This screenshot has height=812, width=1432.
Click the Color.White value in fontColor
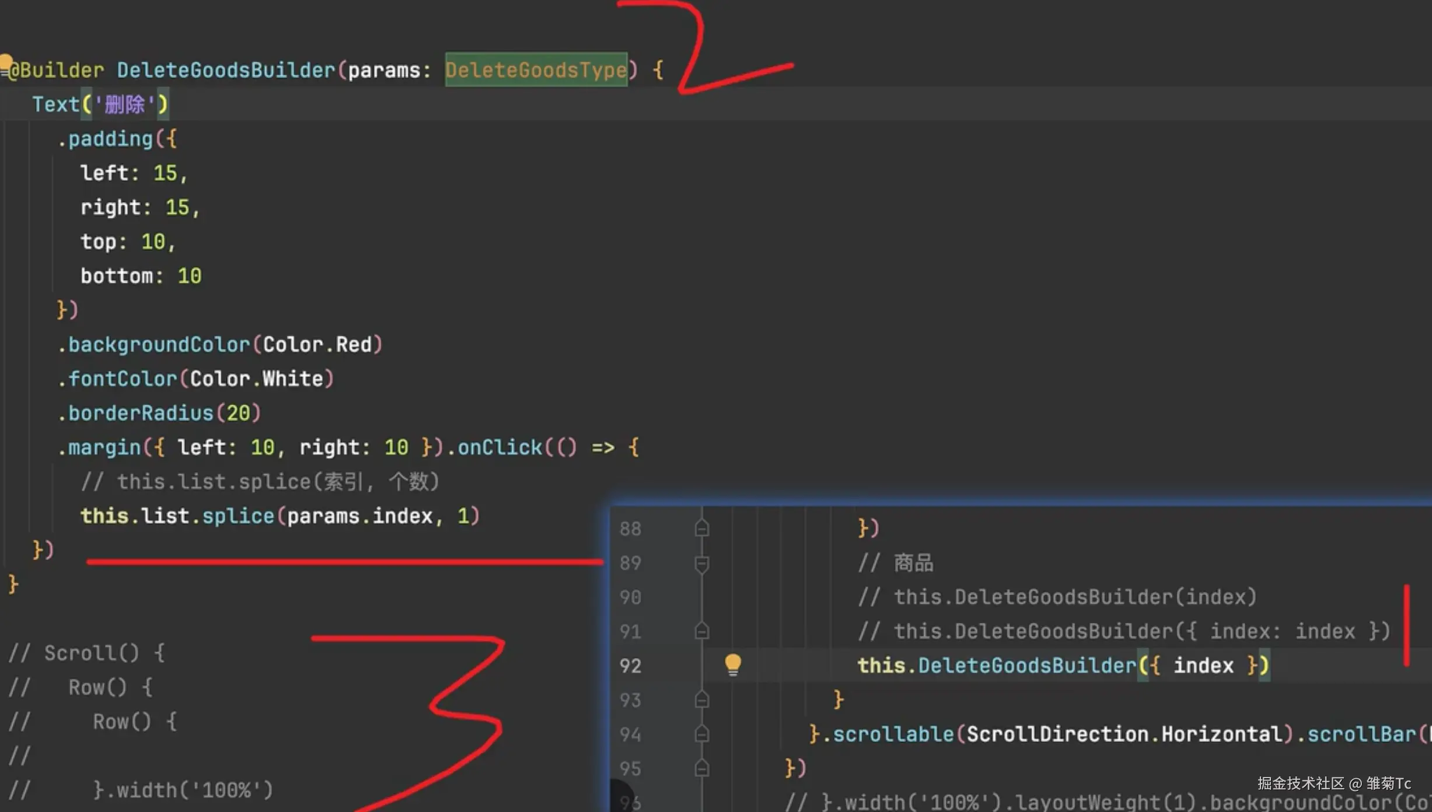(x=256, y=379)
